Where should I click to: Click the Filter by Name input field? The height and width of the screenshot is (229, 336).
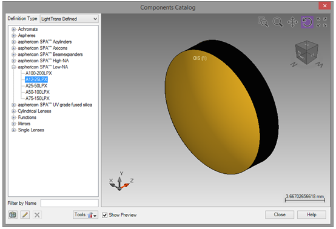70,203
